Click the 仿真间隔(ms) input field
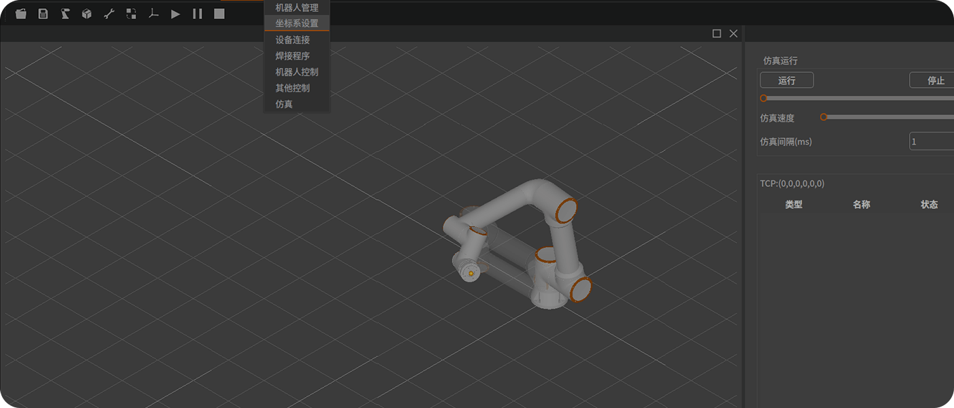 coord(932,141)
